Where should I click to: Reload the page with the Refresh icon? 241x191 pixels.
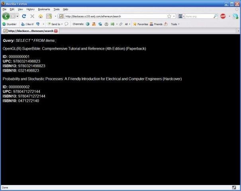pos(24,16)
